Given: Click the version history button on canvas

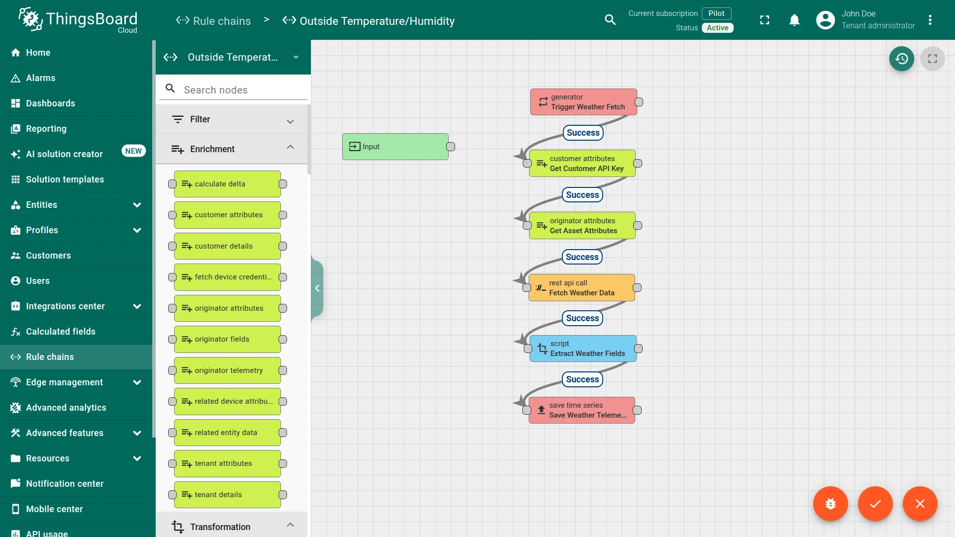Looking at the screenshot, I should (x=902, y=59).
